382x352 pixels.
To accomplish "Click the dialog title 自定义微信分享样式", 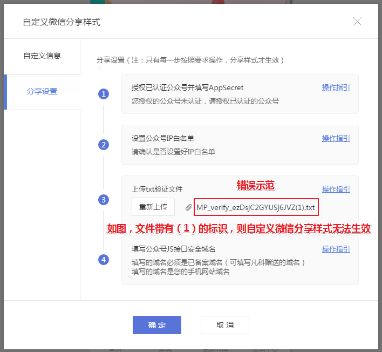I will point(62,22).
